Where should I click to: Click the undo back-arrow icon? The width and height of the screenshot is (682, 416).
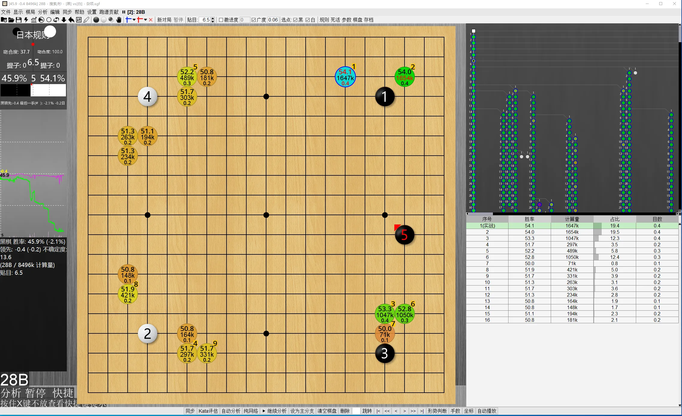click(x=71, y=20)
